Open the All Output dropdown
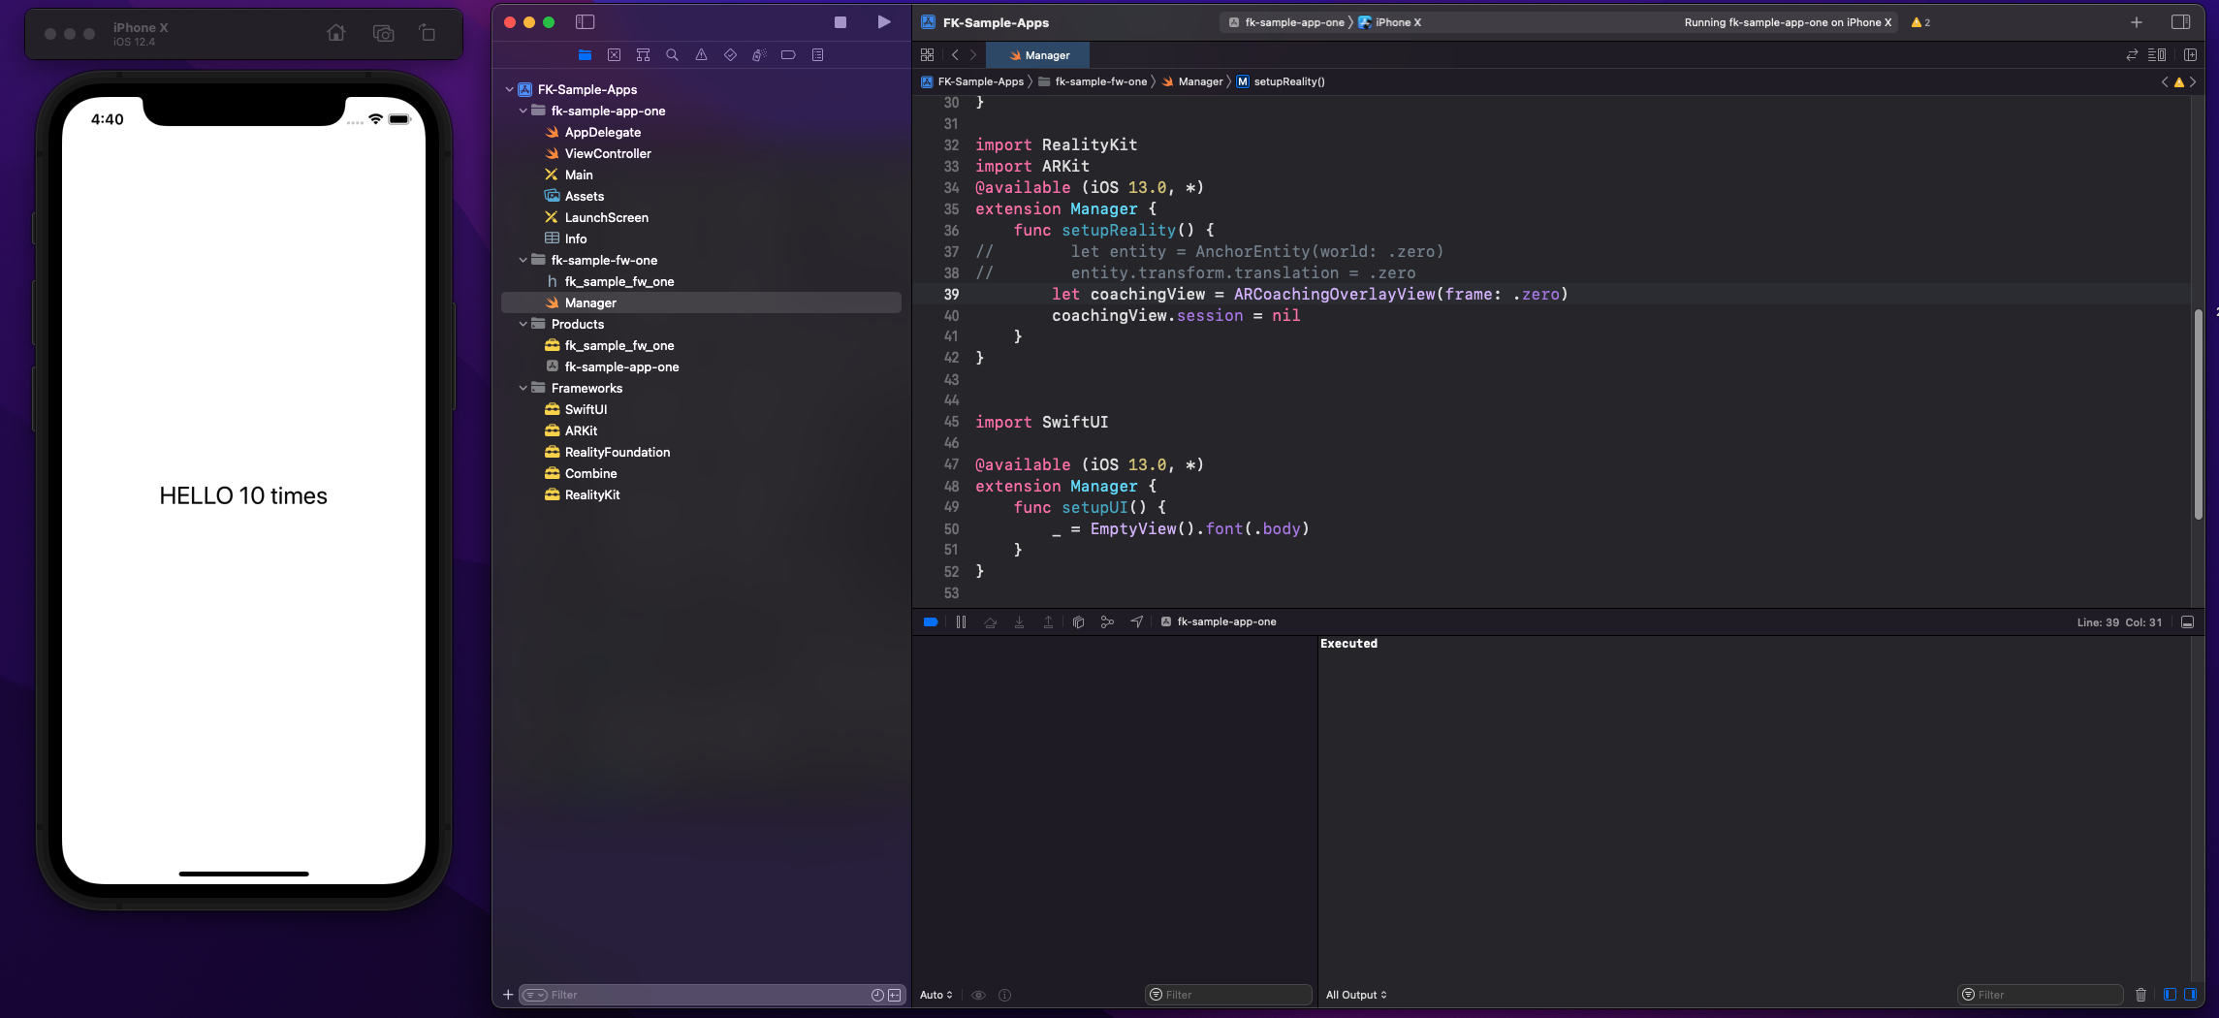 pyautogui.click(x=1356, y=995)
